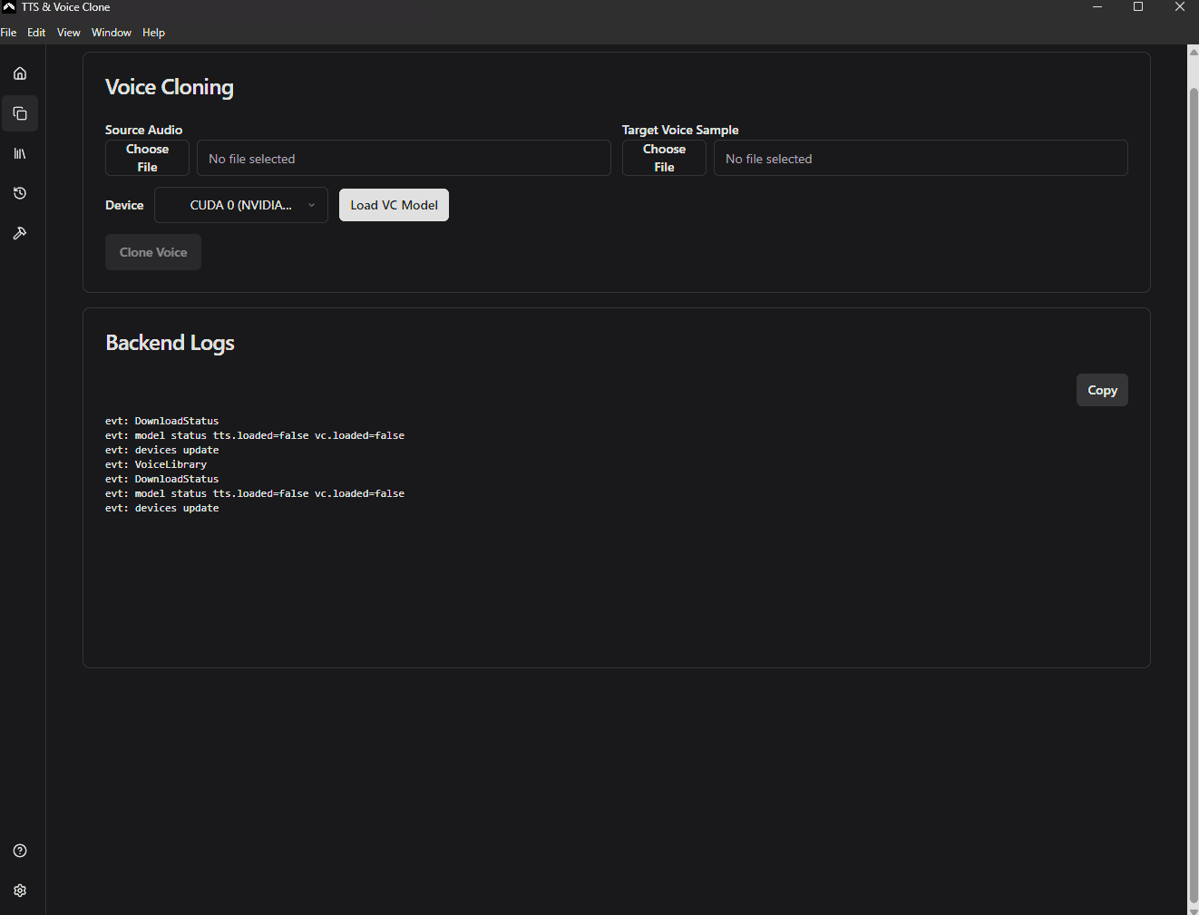View history via the clock icon

pos(20,193)
